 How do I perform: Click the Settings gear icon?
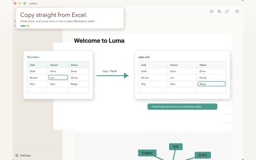tap(17, 155)
